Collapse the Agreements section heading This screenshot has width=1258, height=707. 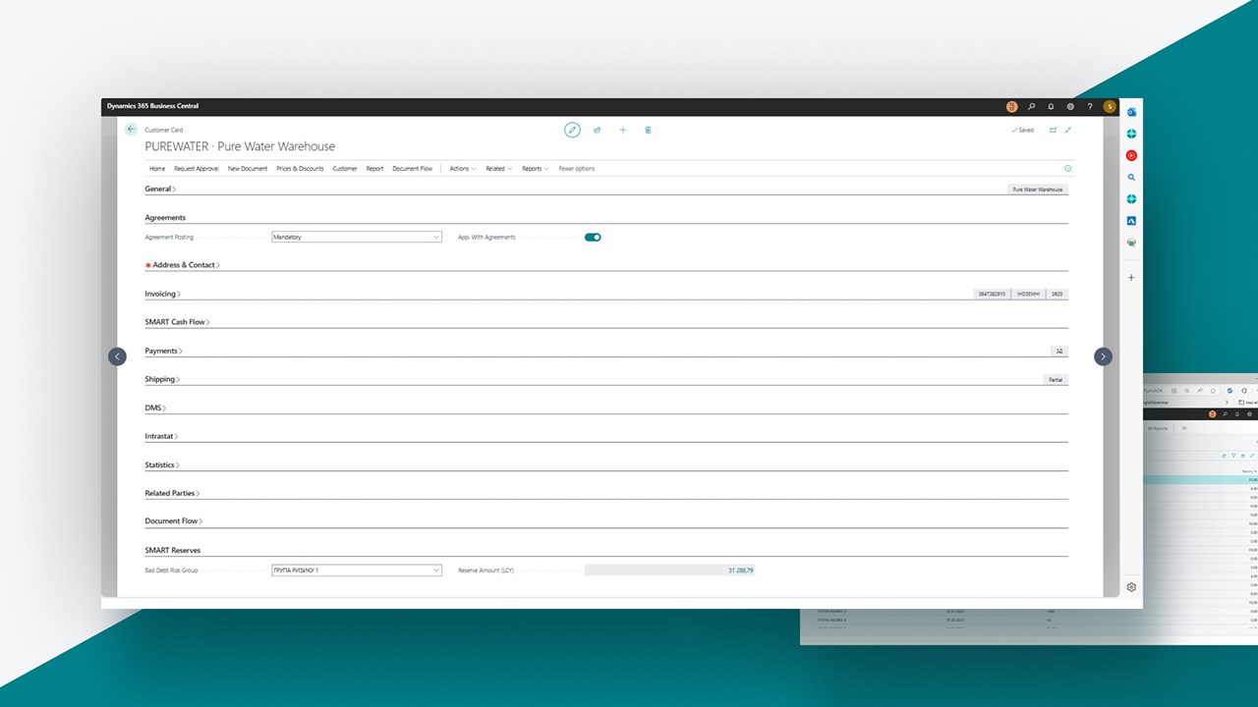tap(165, 218)
